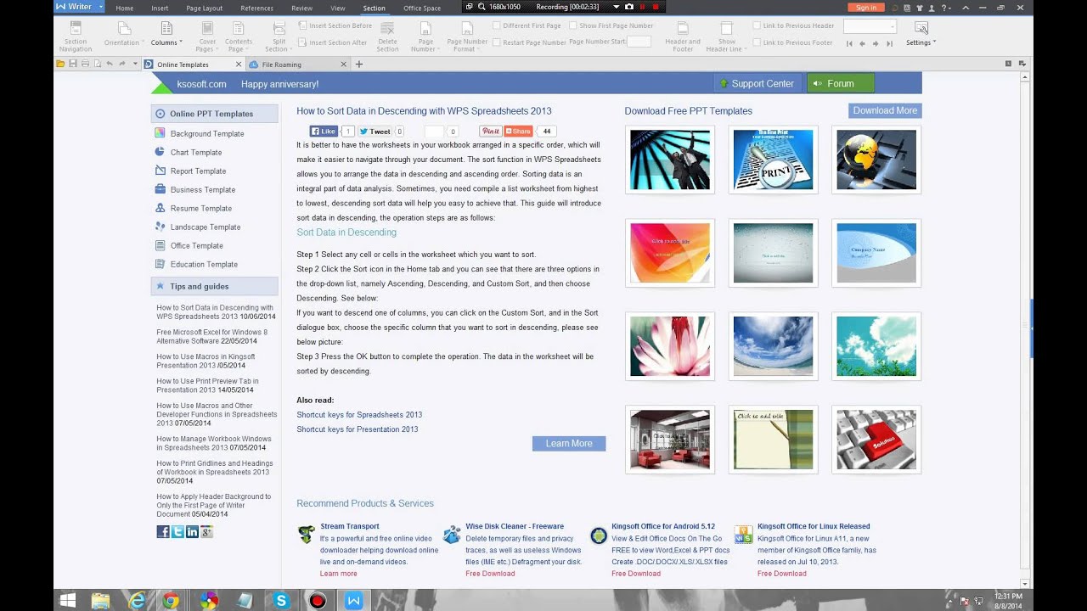Check Show First Page Number
The image size is (1087, 611).
573,25
